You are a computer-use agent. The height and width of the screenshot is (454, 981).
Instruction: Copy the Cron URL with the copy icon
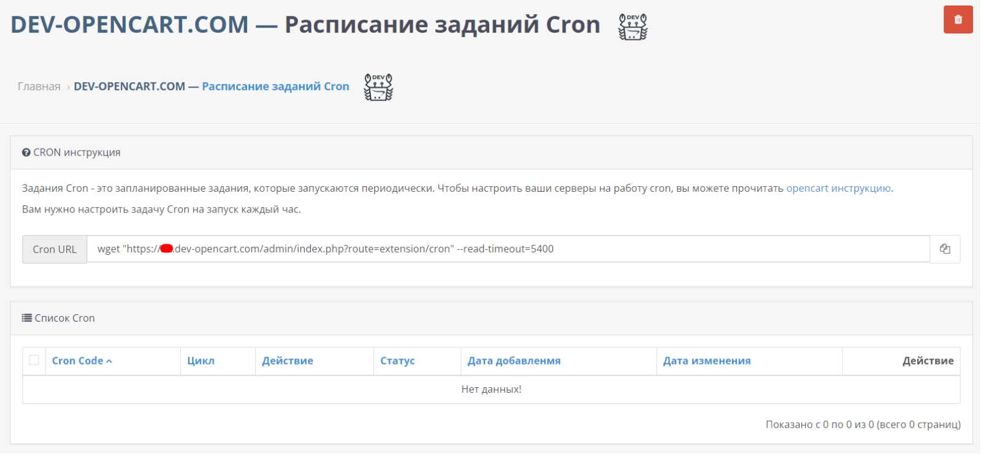[945, 249]
